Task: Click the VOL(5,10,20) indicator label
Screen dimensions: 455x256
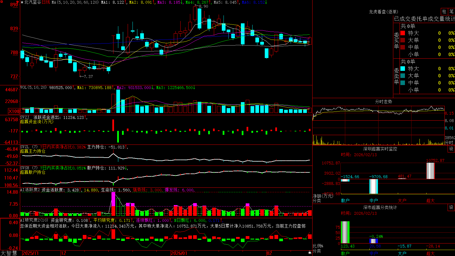Action: pyautogui.click(x=33, y=88)
